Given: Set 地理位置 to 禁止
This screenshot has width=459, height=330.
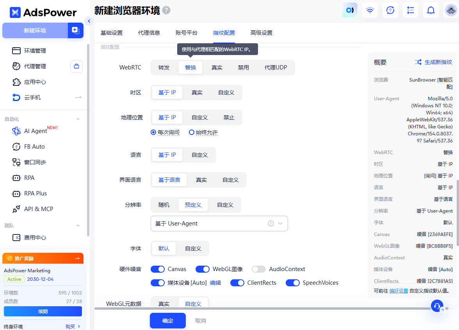Looking at the screenshot, I should click(x=229, y=117).
